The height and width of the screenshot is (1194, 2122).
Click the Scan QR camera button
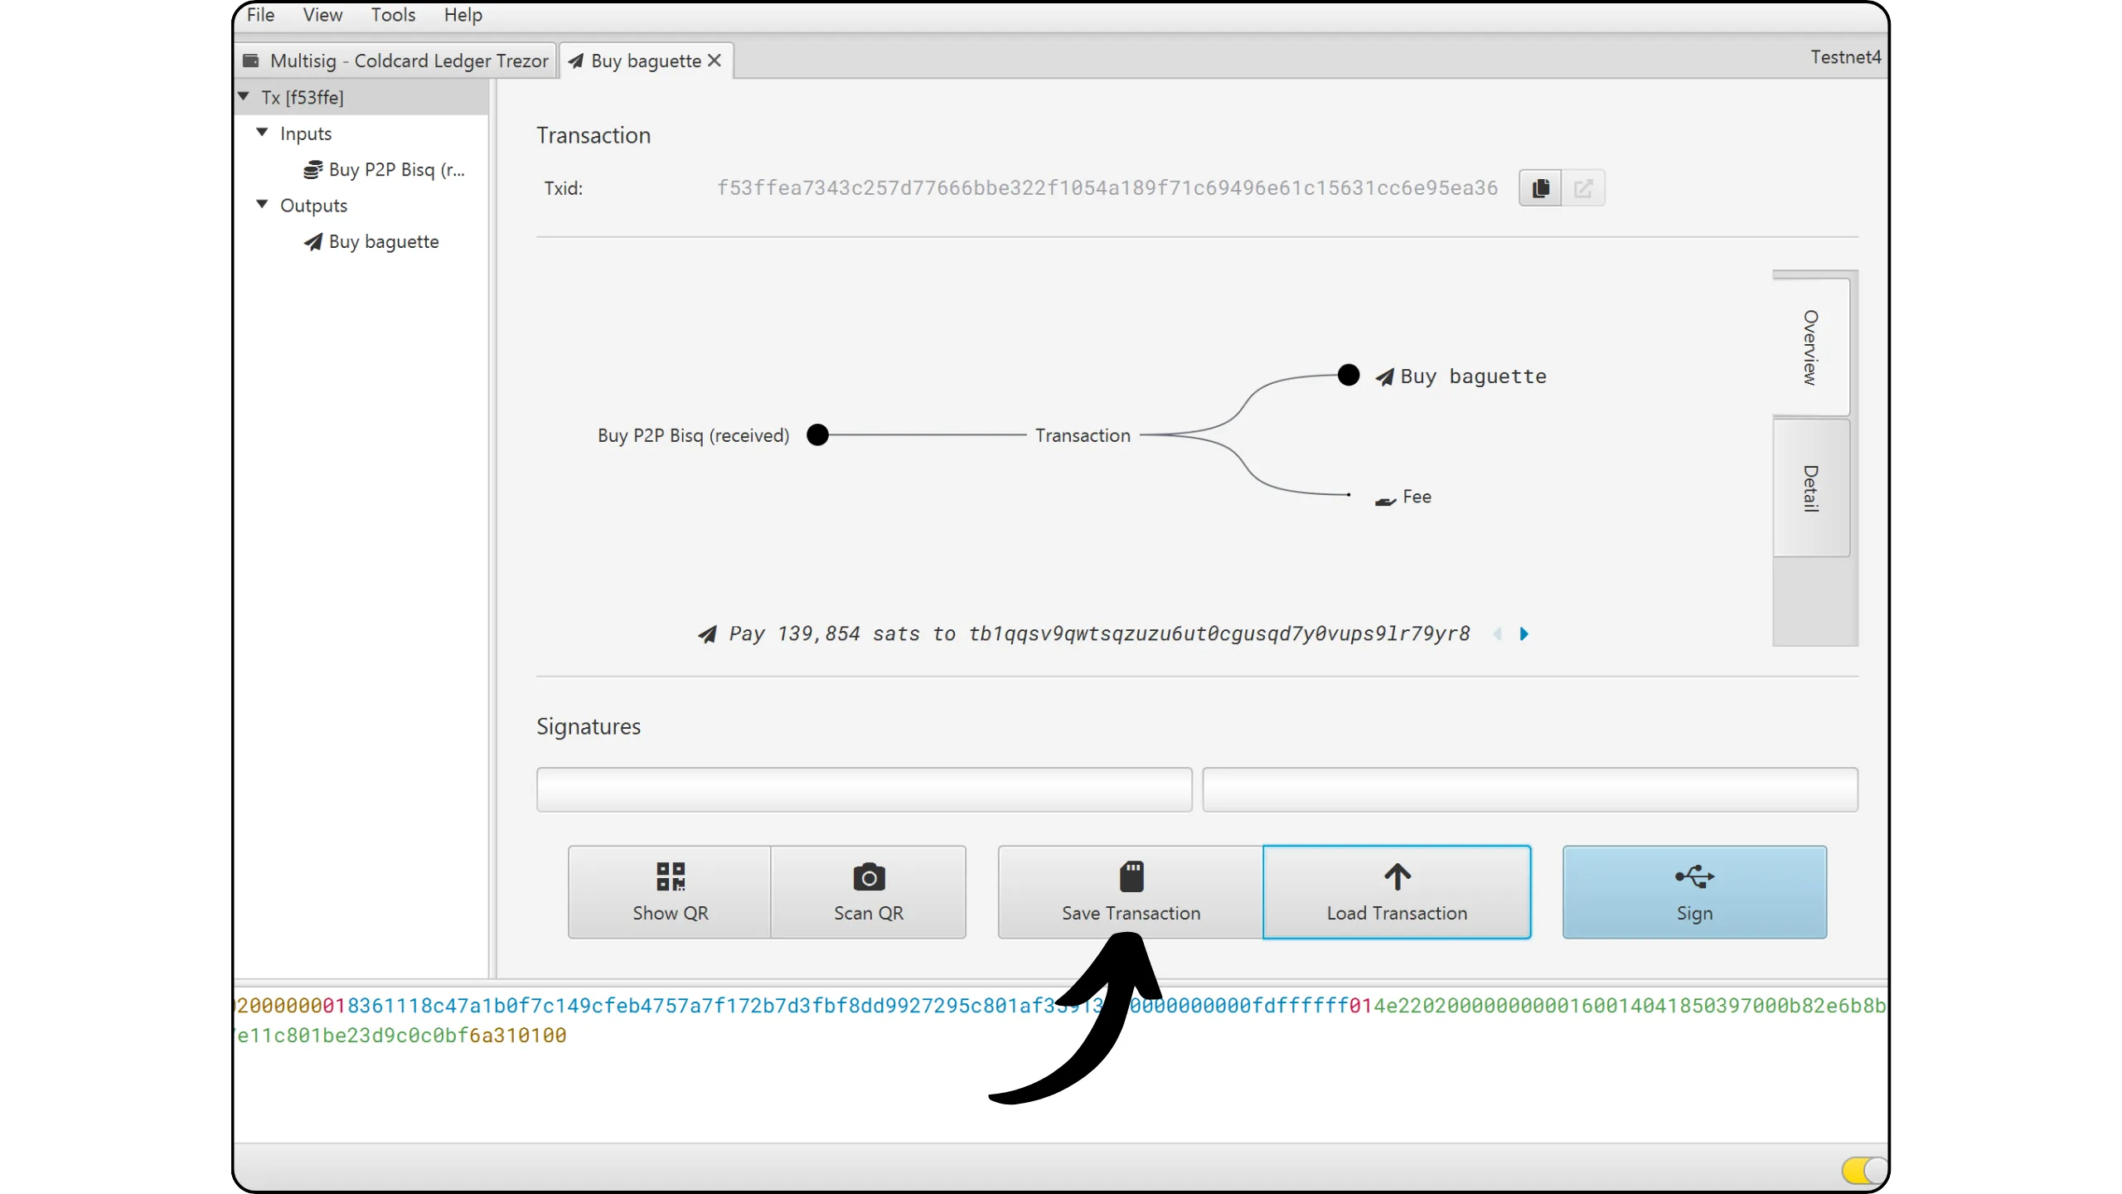(x=868, y=892)
